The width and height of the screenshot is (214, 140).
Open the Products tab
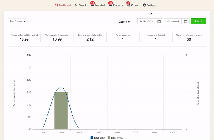pos(118,5)
